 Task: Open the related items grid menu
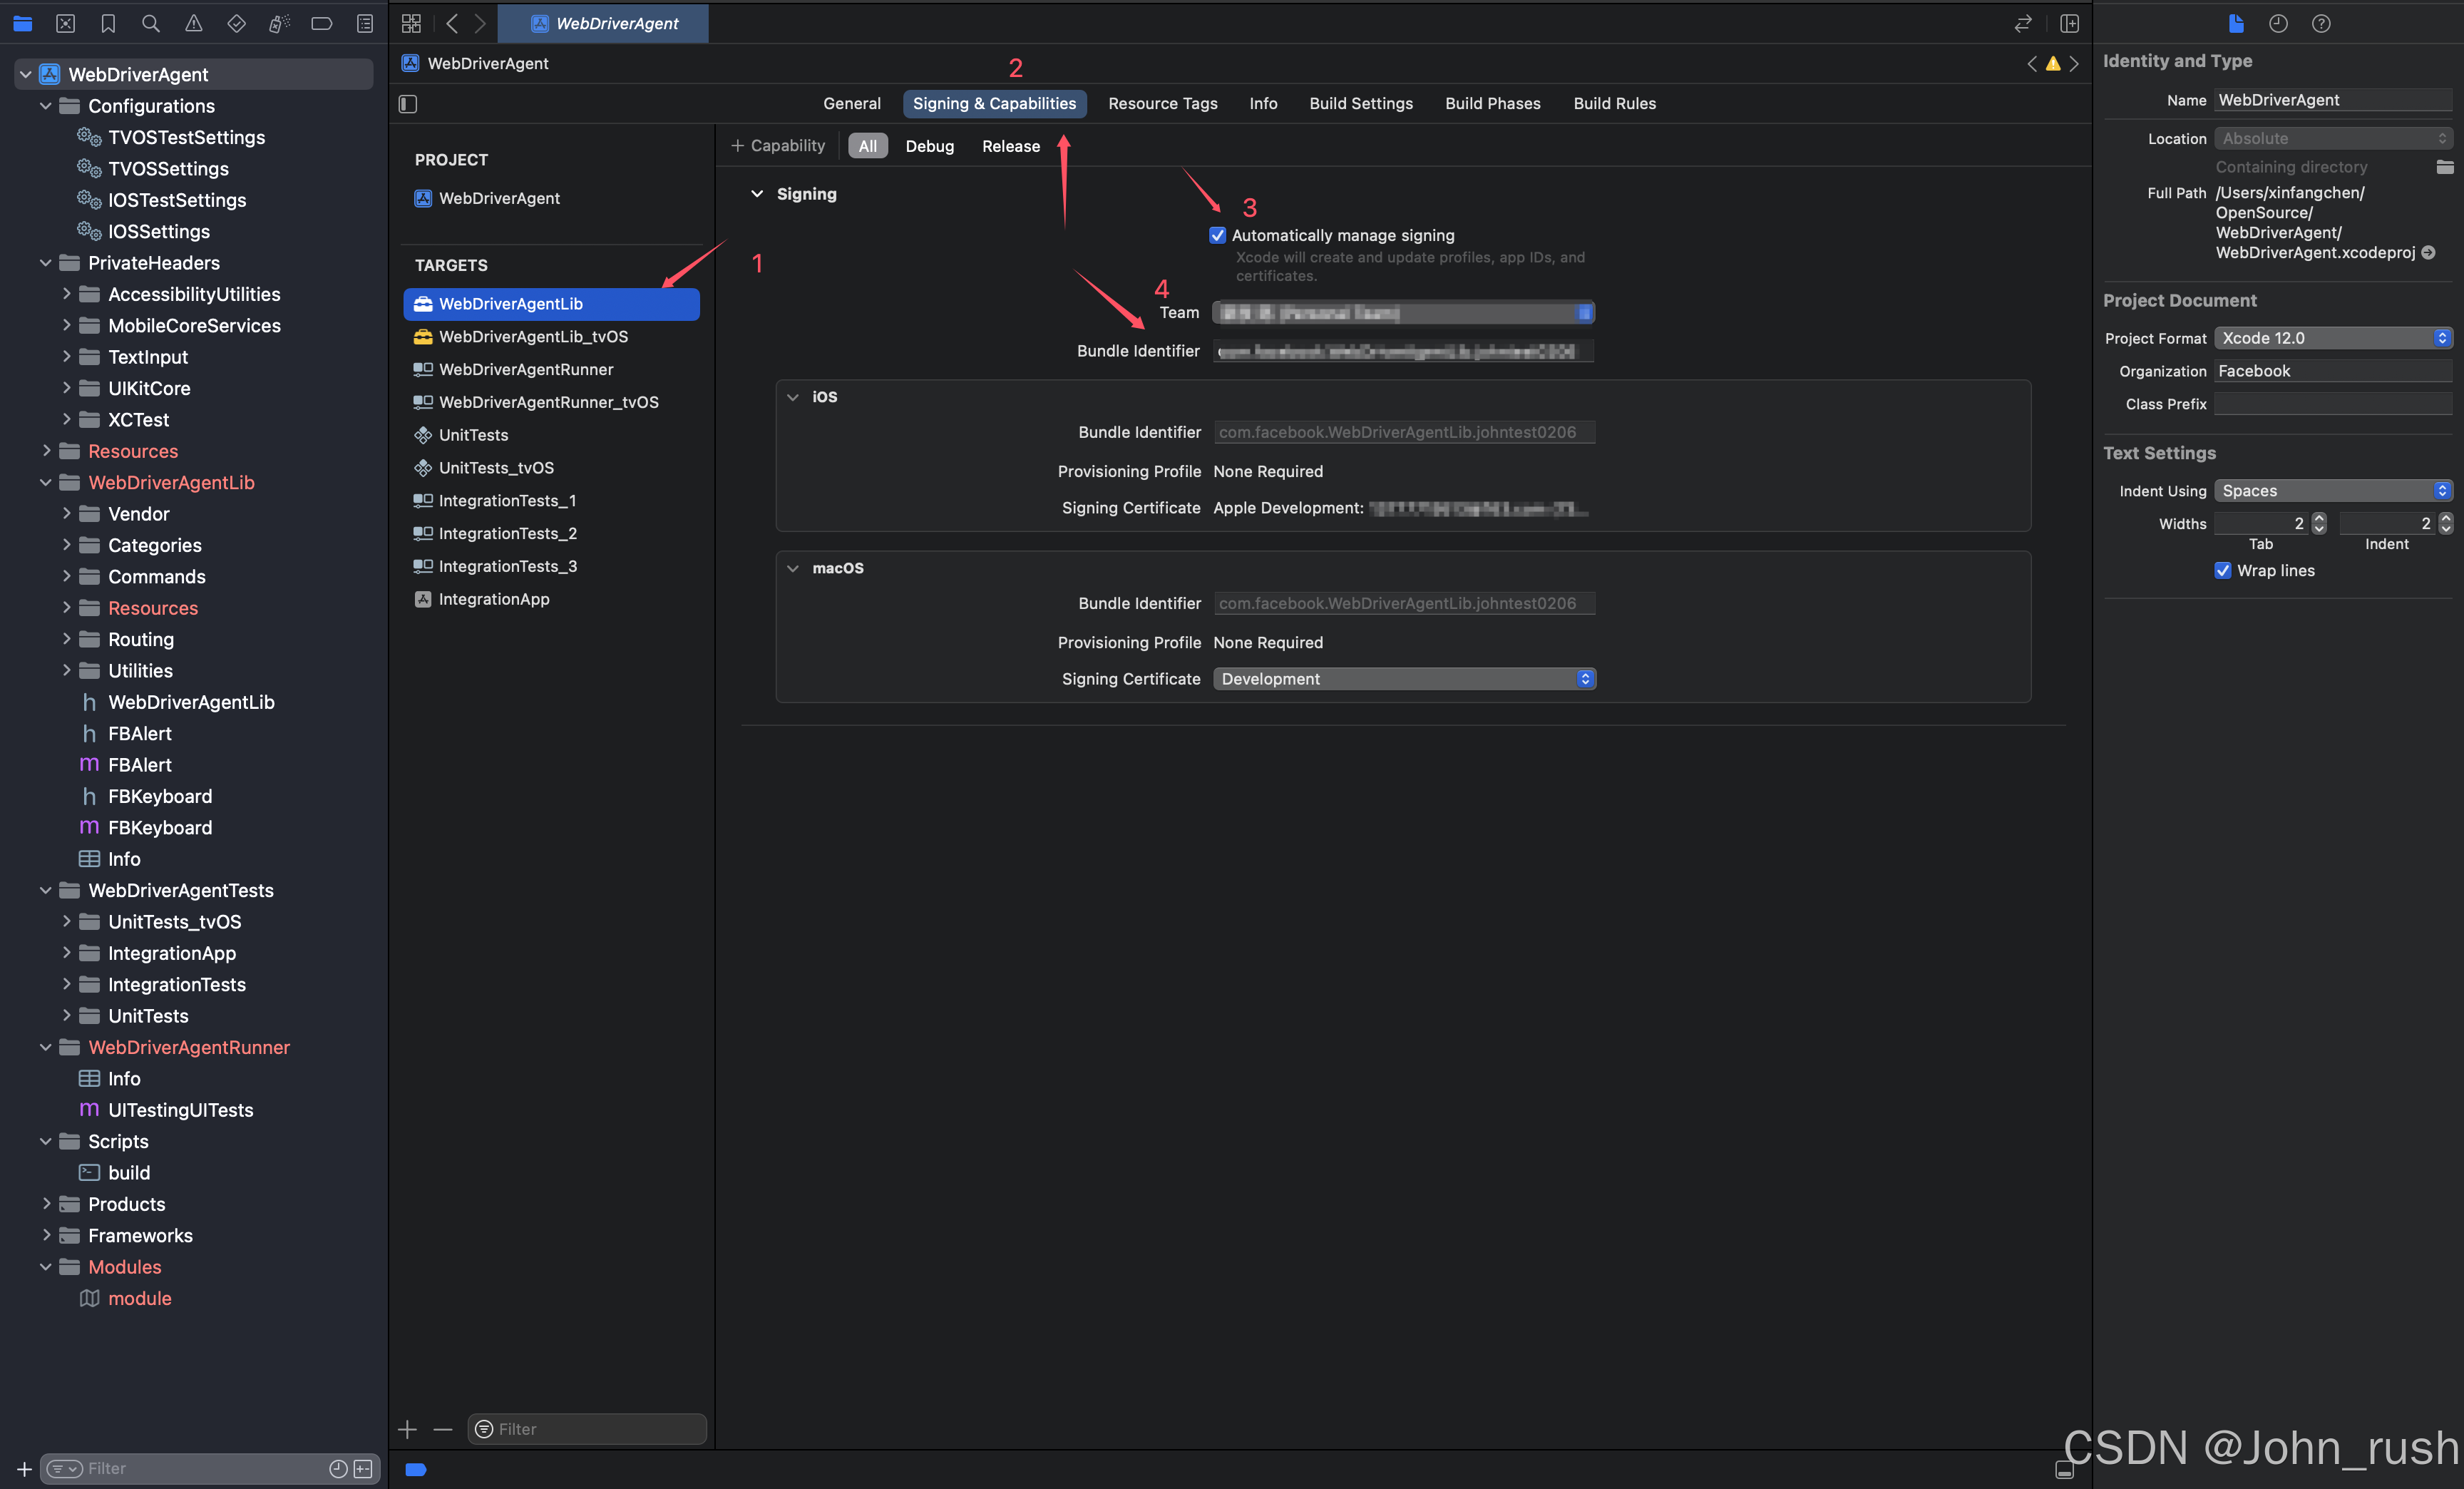point(411,23)
